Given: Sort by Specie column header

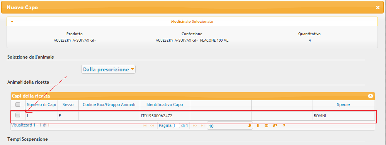Looking at the screenshot, I should coord(343,105).
